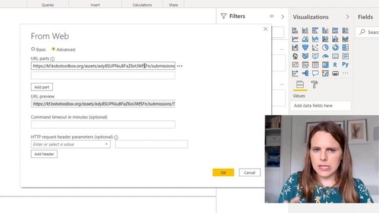Viewport: 379px width, 213px height.
Task: Click the Command timeout input field
Action: click(103, 124)
